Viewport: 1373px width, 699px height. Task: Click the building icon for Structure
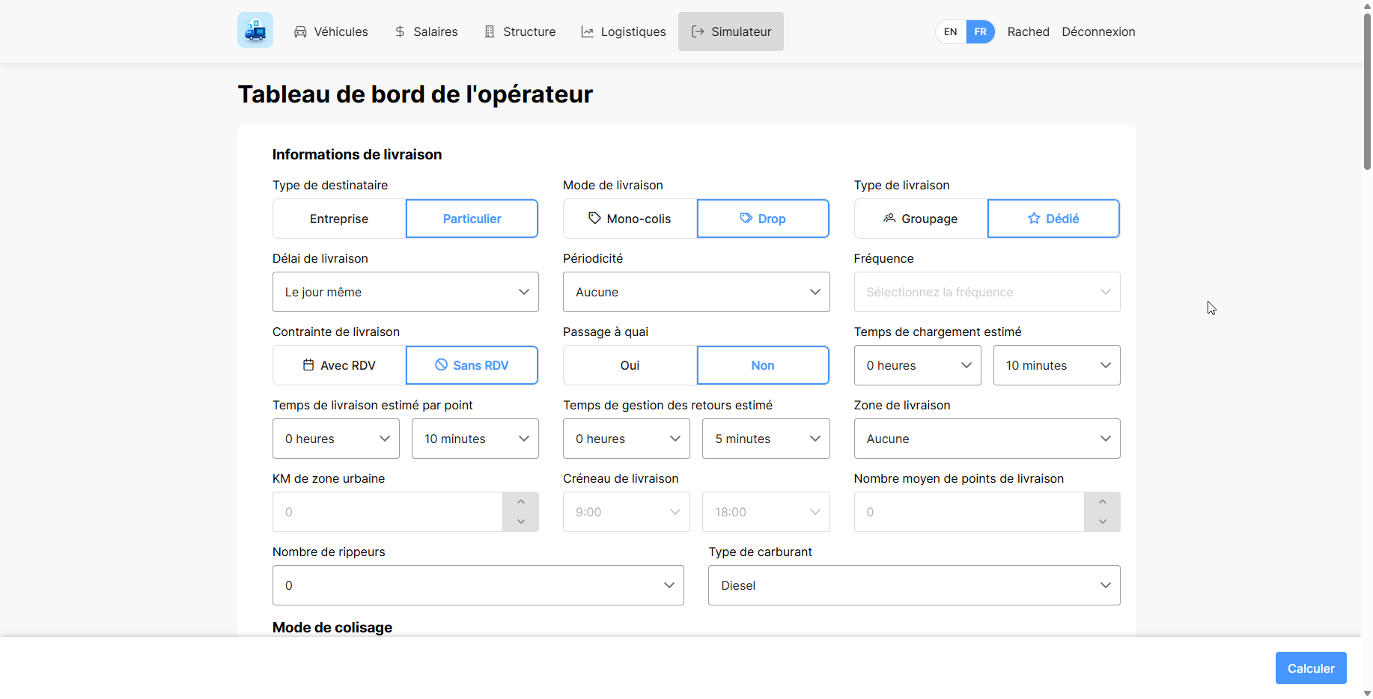(x=490, y=31)
